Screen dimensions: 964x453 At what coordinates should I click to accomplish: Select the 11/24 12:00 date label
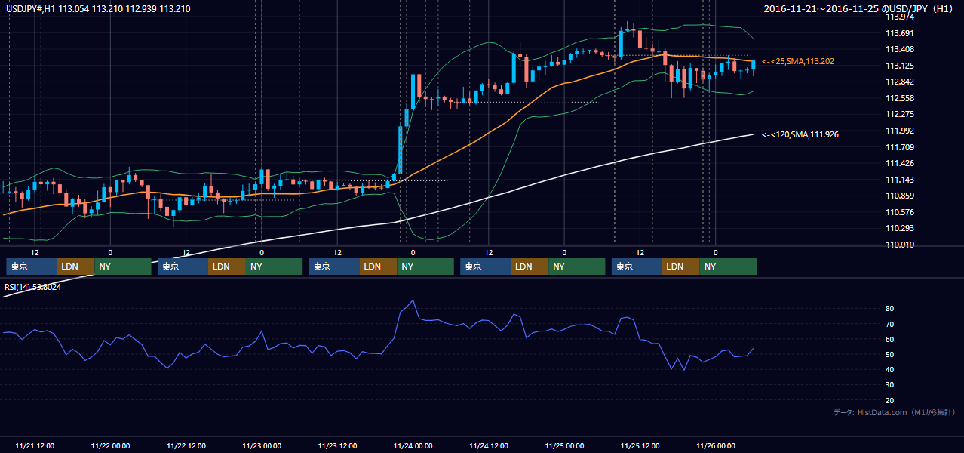coord(489,445)
